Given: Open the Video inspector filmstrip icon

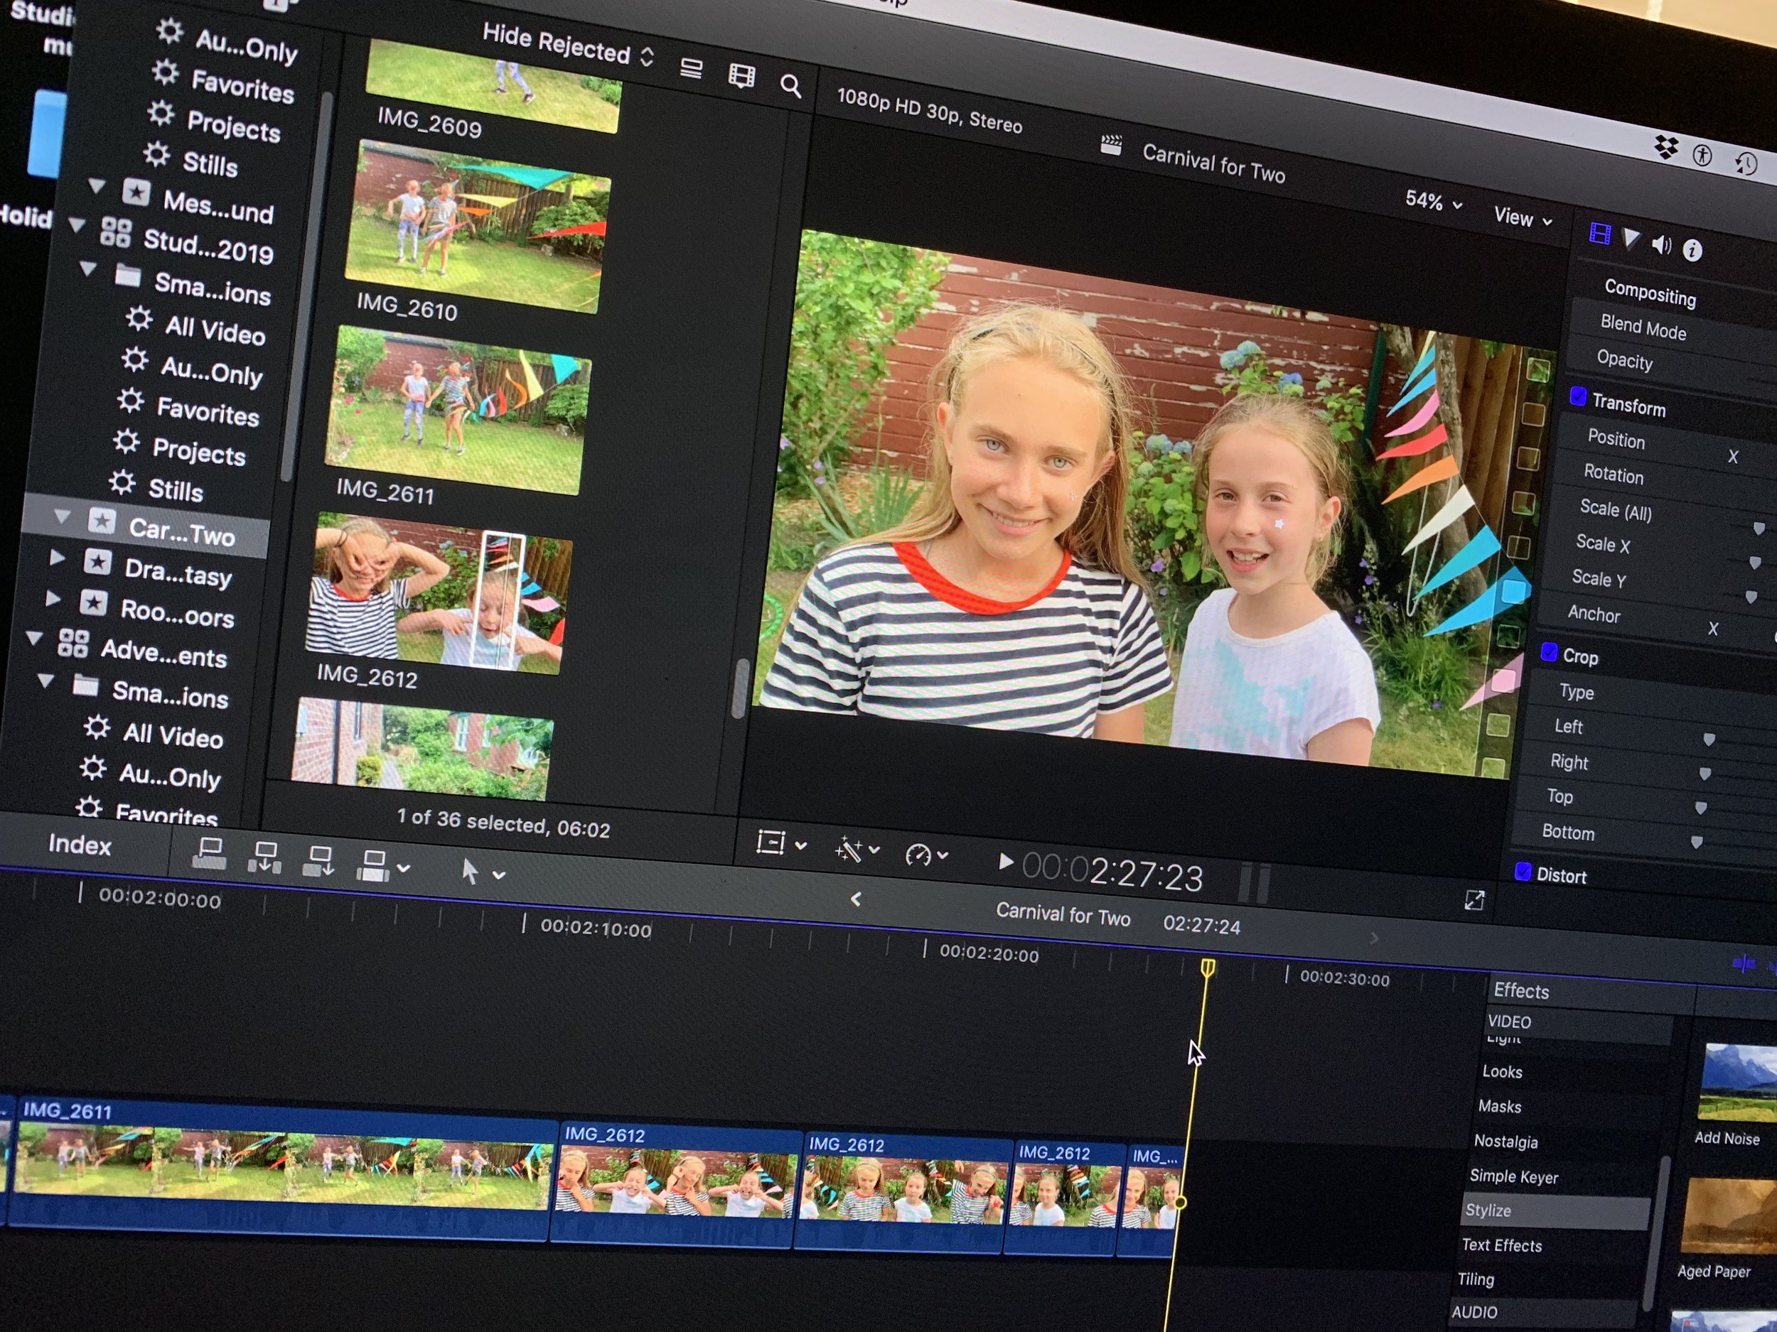Looking at the screenshot, I should (x=1599, y=234).
